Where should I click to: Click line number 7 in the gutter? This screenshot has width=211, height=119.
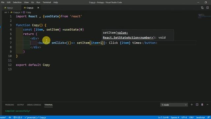click(x=11, y=43)
